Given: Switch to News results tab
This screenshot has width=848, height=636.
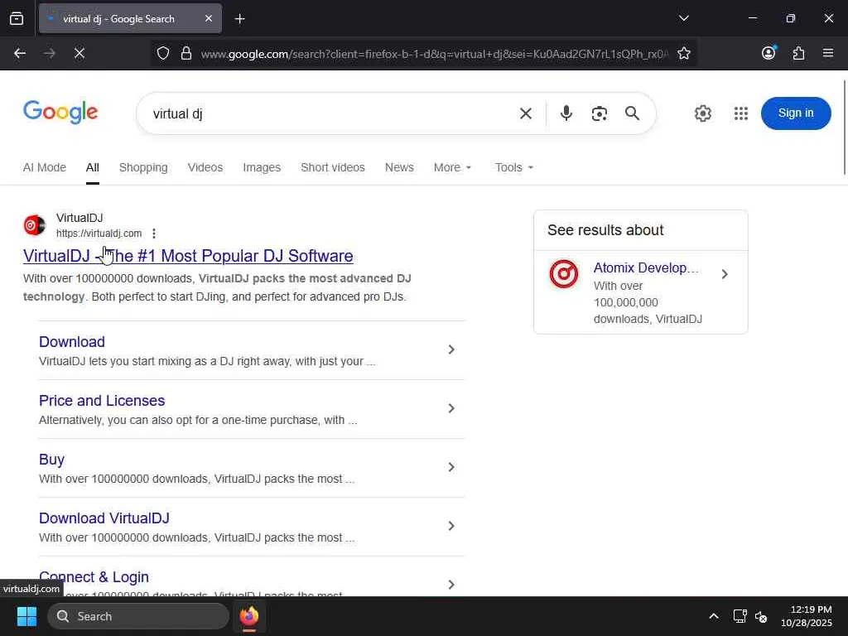Looking at the screenshot, I should tap(399, 167).
